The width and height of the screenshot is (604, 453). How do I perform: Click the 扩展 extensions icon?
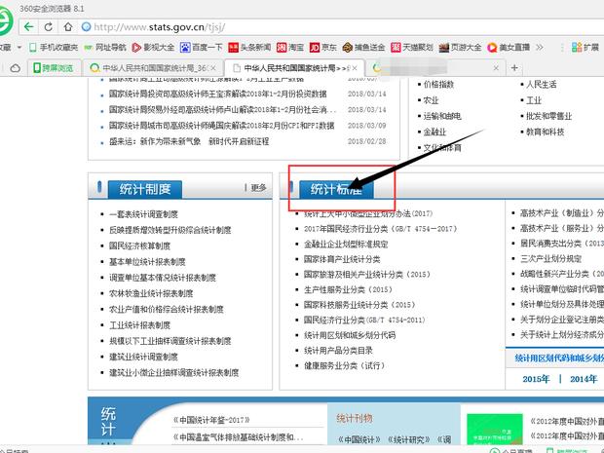pyautogui.click(x=585, y=48)
